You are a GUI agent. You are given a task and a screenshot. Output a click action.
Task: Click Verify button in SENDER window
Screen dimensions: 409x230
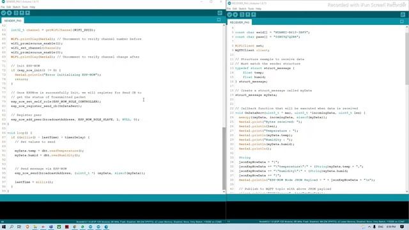point(3,13)
